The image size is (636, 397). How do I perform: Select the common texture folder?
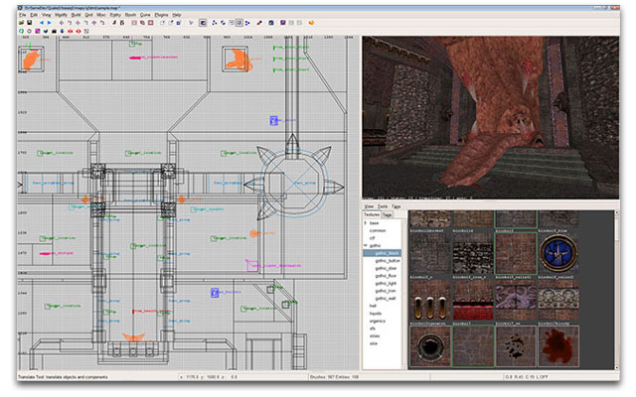click(378, 230)
